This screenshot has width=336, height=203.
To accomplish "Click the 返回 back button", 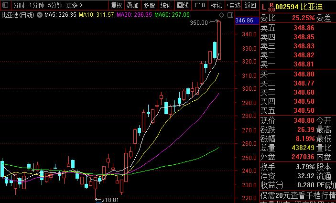I will 250,5.
